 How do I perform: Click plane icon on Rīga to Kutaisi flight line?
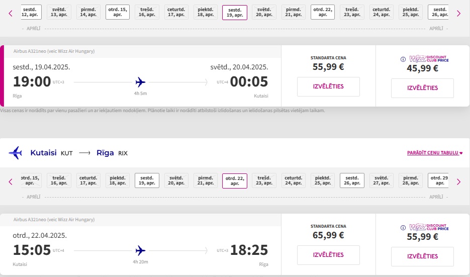(140, 82)
